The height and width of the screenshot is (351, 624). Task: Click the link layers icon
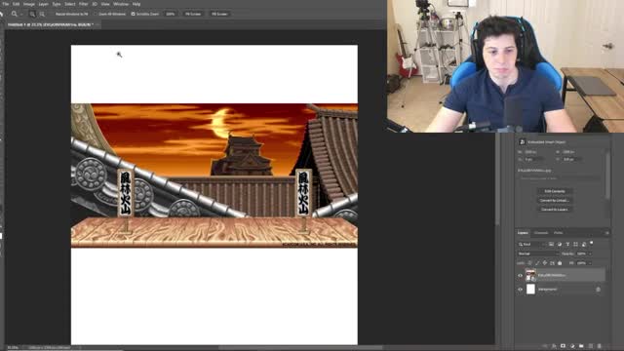pos(545,346)
